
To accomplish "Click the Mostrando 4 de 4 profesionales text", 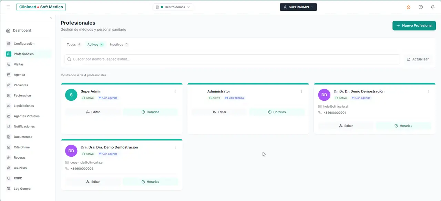I will (83, 75).
